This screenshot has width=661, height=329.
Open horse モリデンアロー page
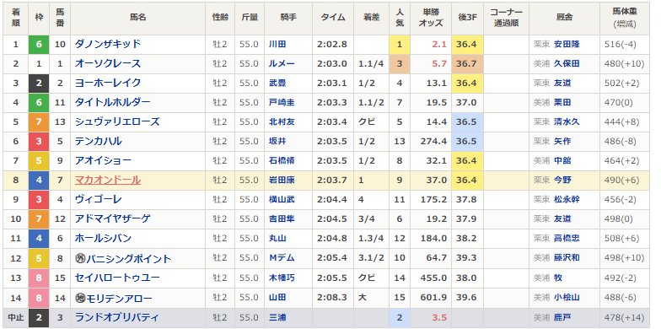pos(120,299)
